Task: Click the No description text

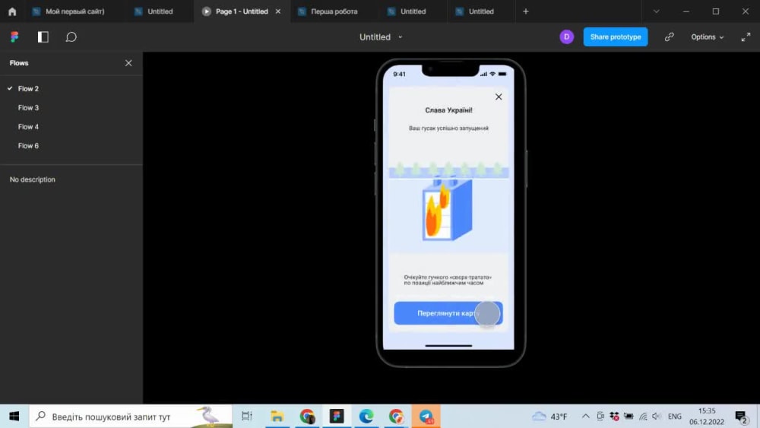Action: (33, 179)
